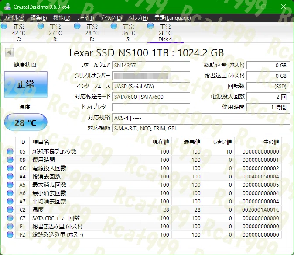Viewport: 294px width, 255px height.
Task: Click the 対応転送モード field SATA/600
Action: (x=151, y=97)
